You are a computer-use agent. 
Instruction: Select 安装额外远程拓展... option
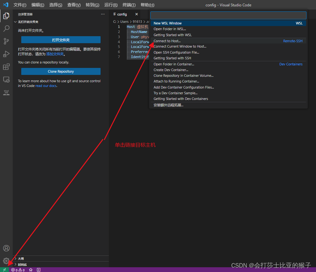(x=228, y=105)
